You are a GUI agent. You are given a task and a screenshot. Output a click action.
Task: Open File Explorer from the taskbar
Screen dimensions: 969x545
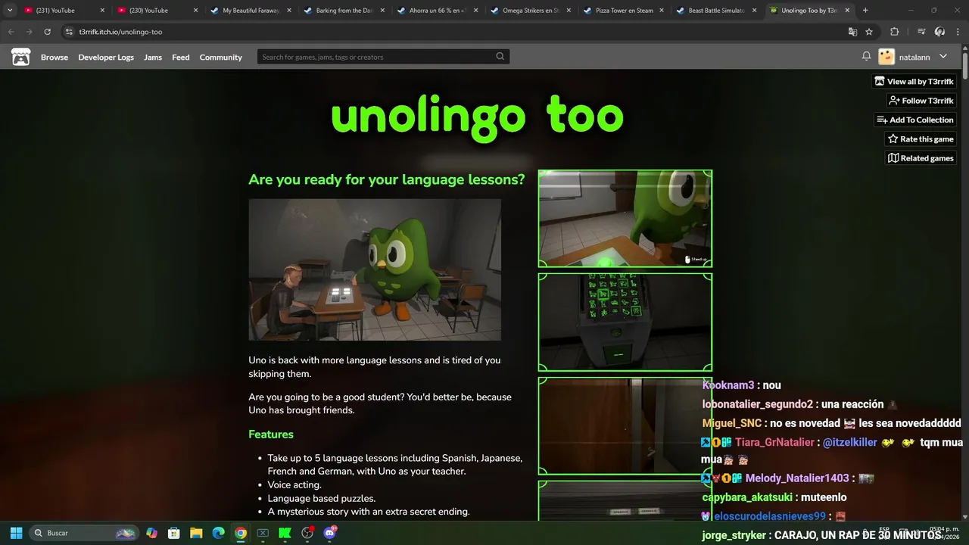point(196,533)
